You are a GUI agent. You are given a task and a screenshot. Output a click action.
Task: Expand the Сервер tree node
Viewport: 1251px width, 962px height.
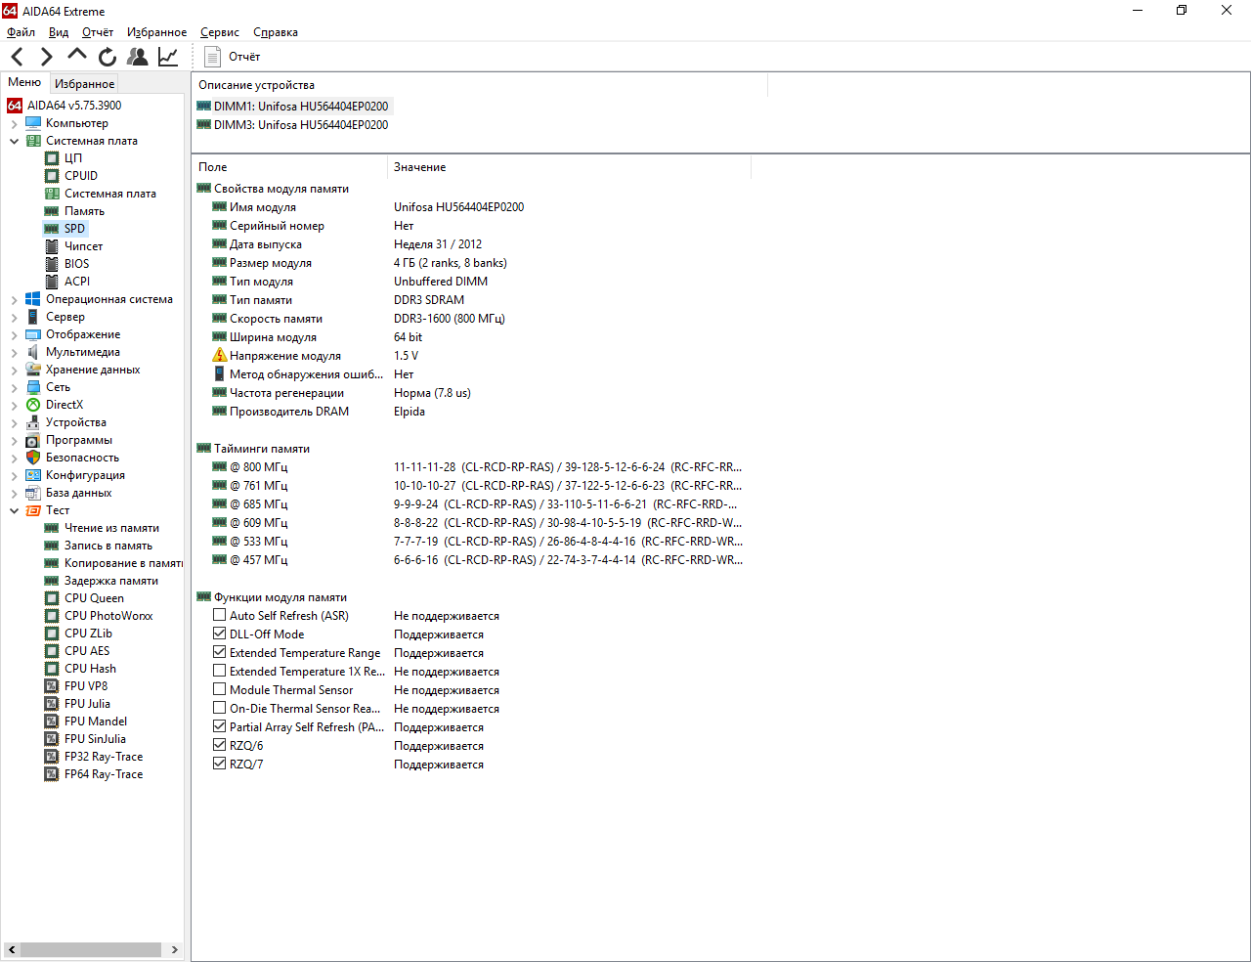tap(14, 317)
